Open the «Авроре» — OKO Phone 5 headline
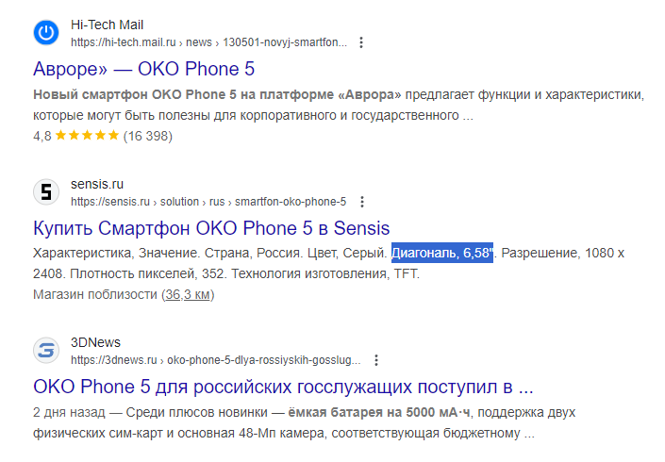 143,69
